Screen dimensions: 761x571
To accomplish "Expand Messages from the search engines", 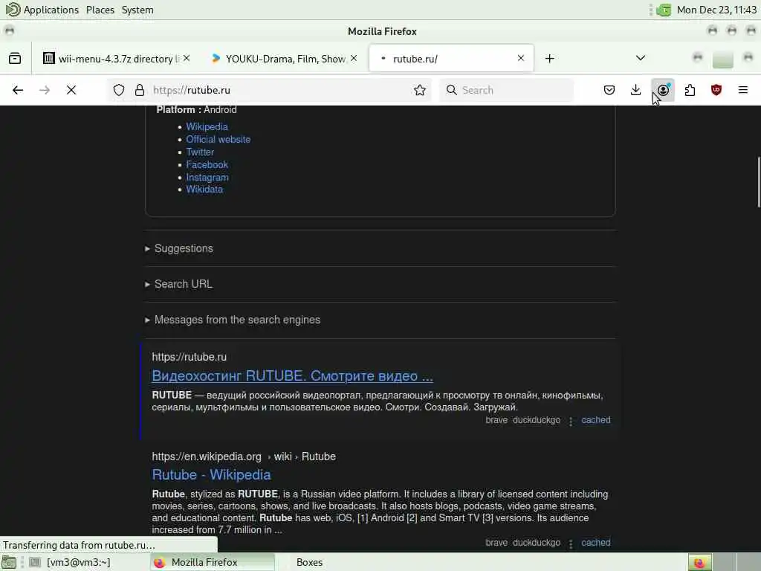I will (233, 320).
